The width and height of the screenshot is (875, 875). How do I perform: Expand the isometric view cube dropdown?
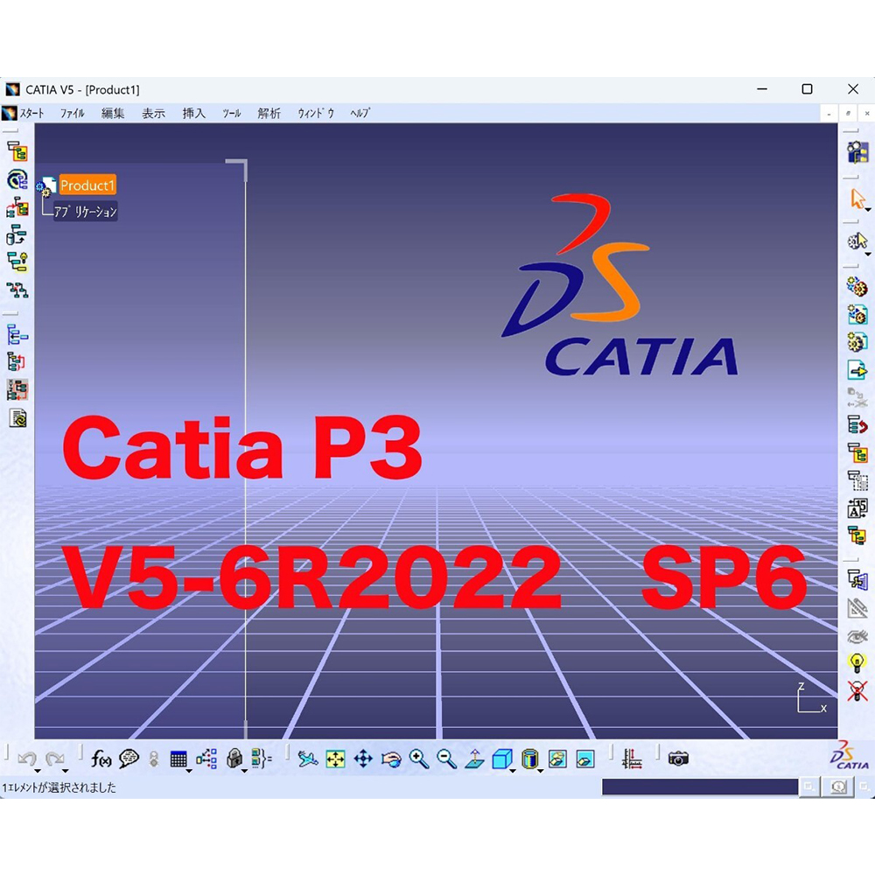click(513, 770)
